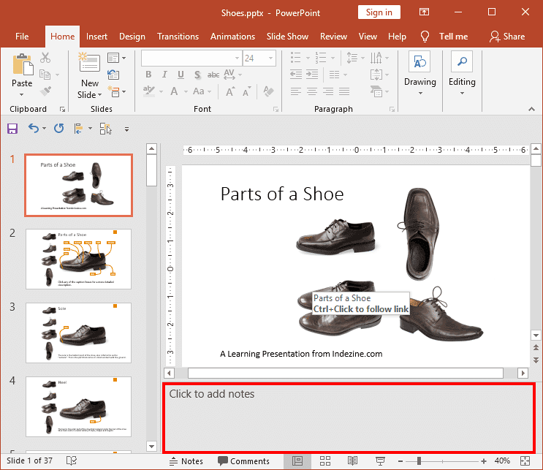Toggle Strikethrough formatting
Screen dimensions: 543x470
pyautogui.click(x=213, y=75)
